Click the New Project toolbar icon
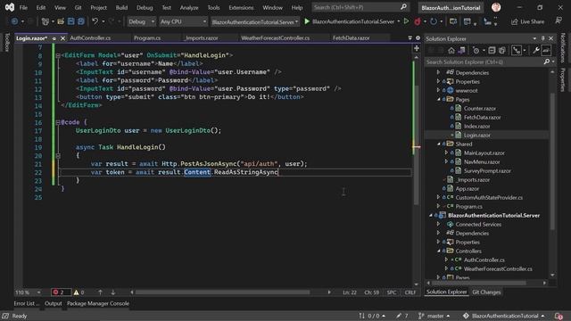571x321 pixels. pyautogui.click(x=46, y=21)
